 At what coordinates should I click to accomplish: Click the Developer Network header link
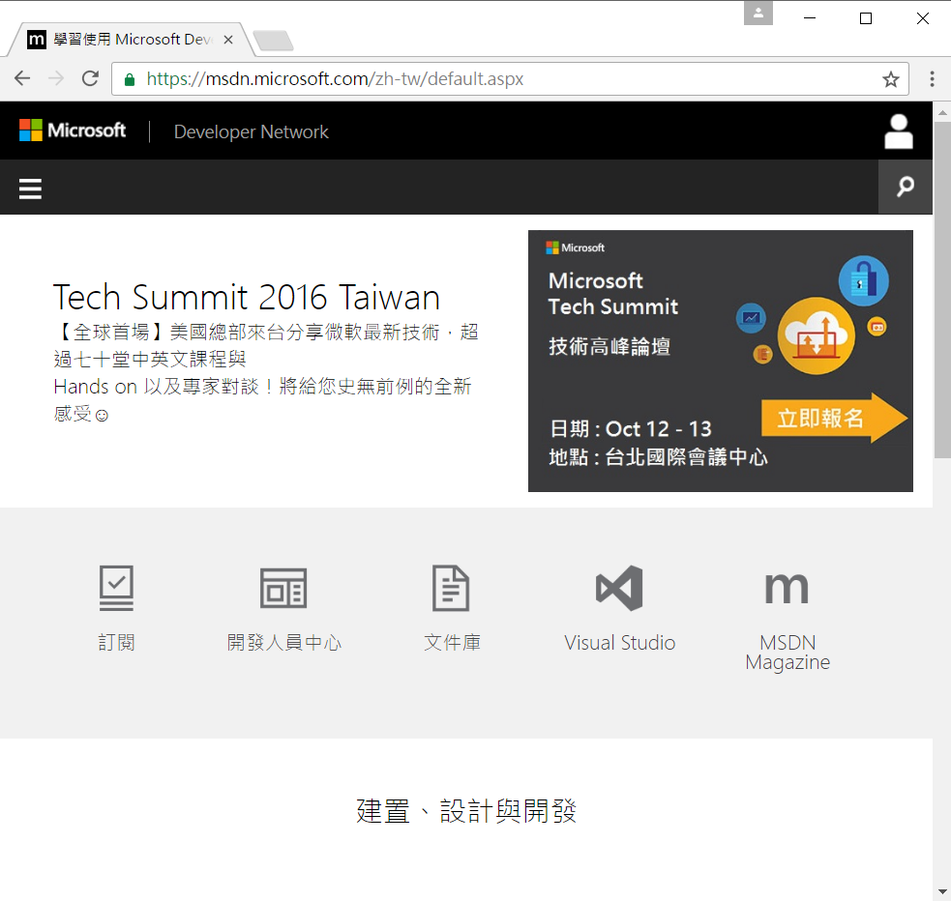[252, 132]
